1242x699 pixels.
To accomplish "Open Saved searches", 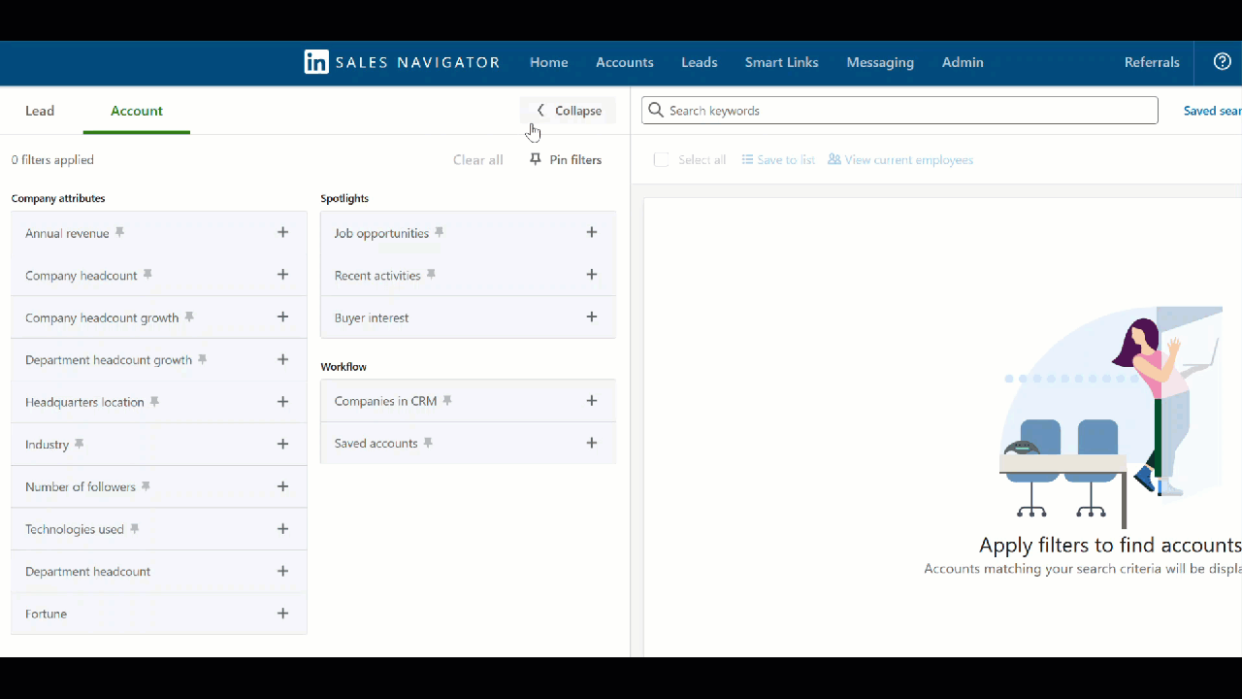I will (1213, 110).
